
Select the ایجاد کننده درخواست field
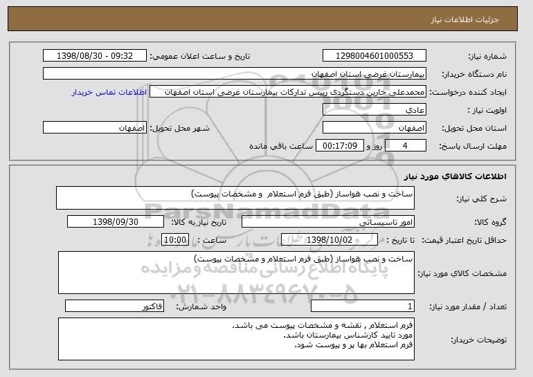[x=288, y=92]
